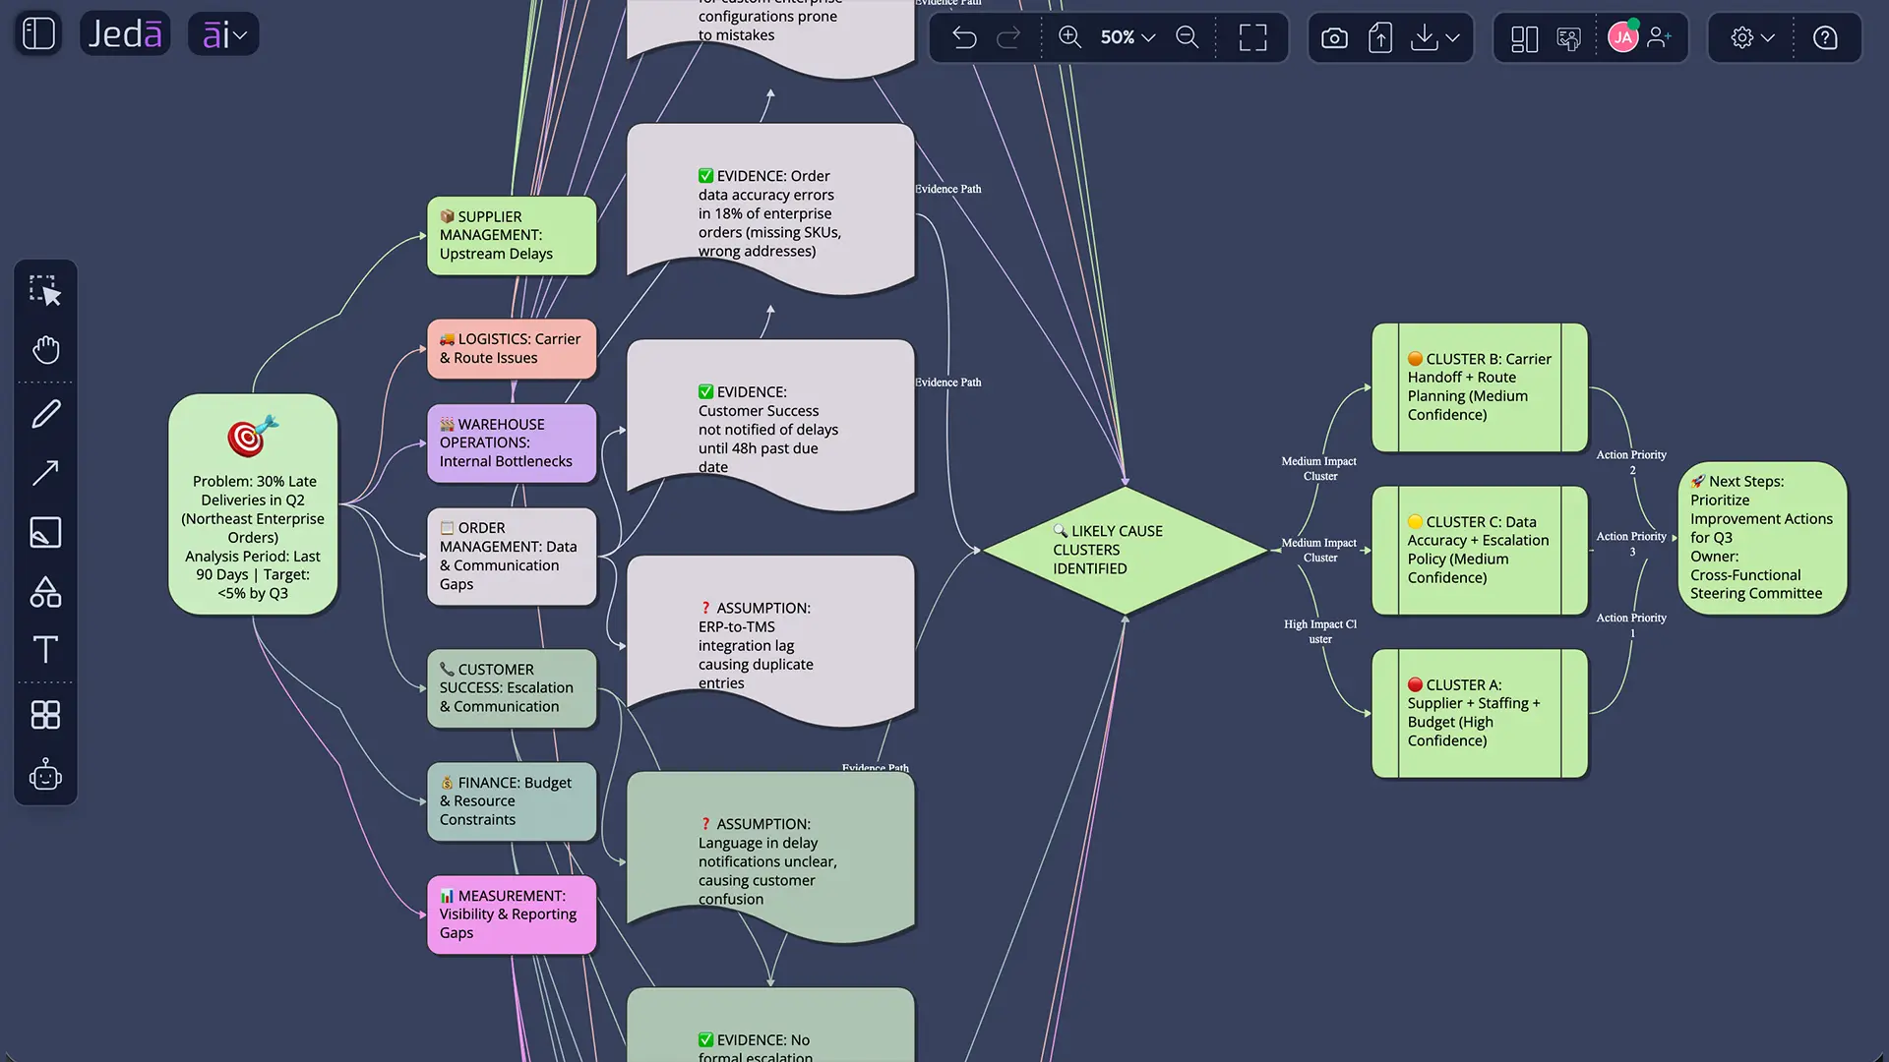
Task: Open the split board view icon
Action: click(1524, 37)
